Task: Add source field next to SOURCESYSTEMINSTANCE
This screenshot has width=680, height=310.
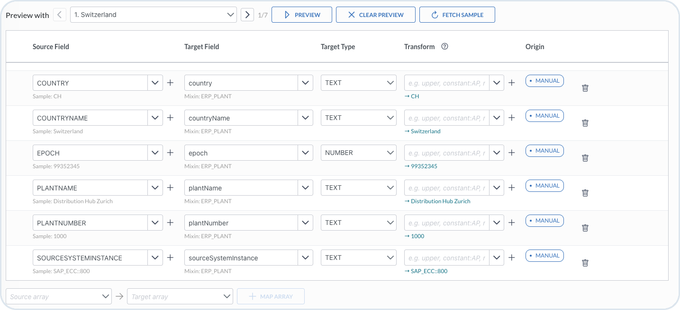Action: tap(171, 258)
